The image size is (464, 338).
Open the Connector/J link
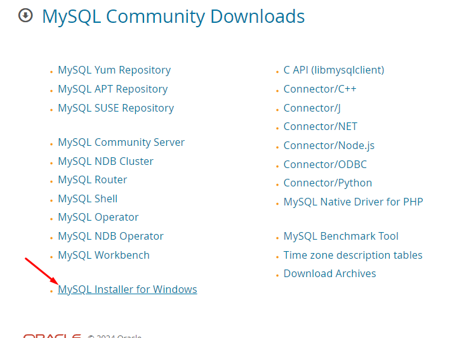pos(312,108)
